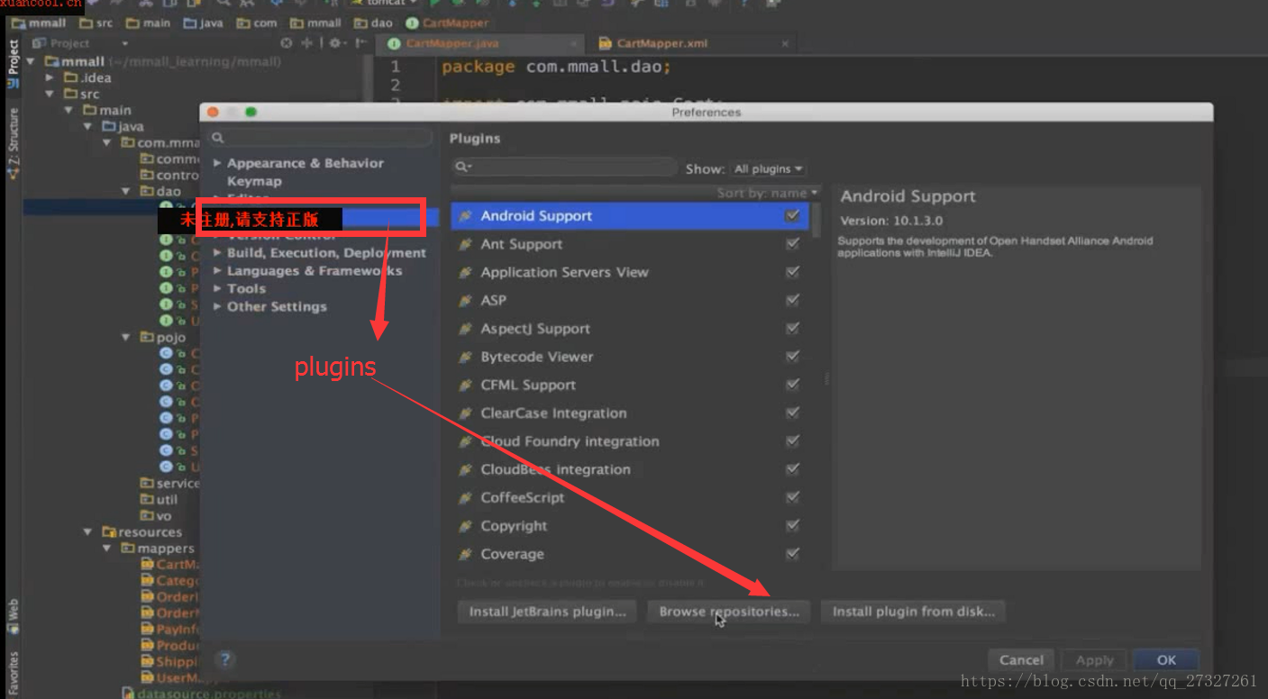Toggle the AspectJ Support checkbox

click(792, 329)
